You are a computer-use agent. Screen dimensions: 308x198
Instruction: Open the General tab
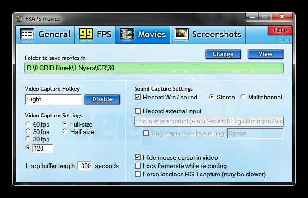click(45, 35)
